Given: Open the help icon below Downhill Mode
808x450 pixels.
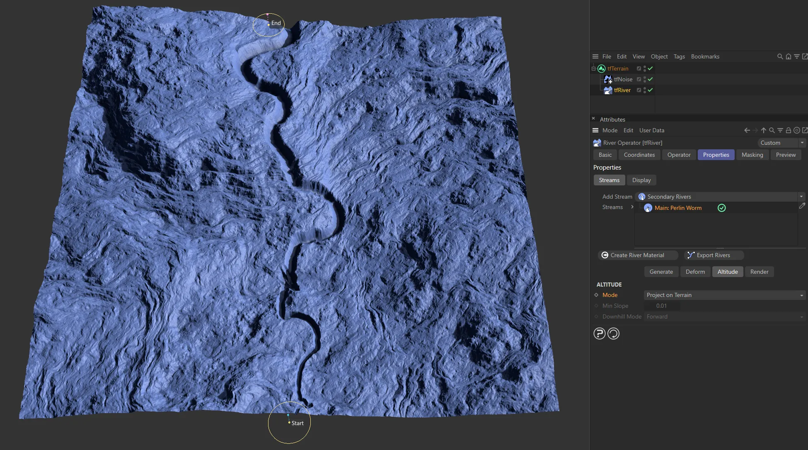Looking at the screenshot, I should [599, 333].
